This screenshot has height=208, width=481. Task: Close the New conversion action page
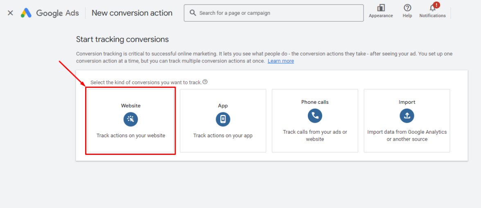10,13
